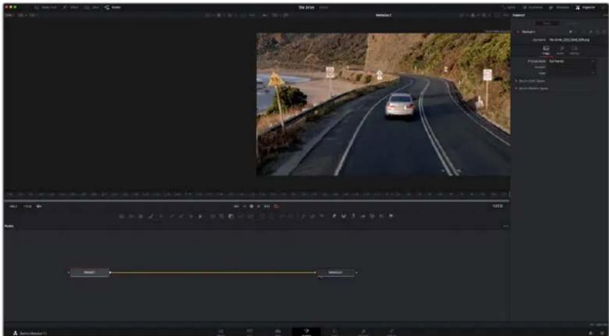Open the Fairlight page

[363, 332]
